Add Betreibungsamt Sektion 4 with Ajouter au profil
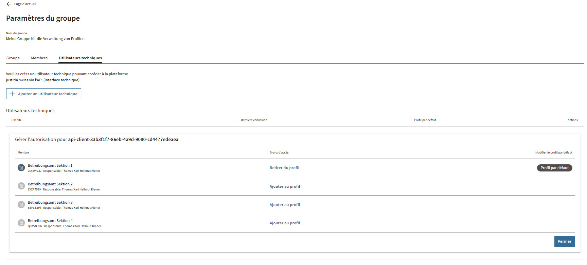587x265 pixels. (285, 223)
